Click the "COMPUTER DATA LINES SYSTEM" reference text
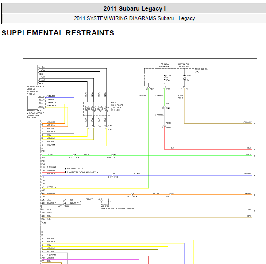 click(x=83, y=172)
